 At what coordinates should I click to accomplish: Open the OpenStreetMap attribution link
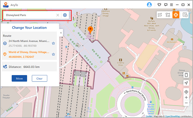[x=172, y=116]
